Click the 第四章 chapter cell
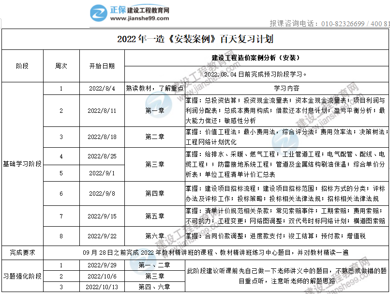390x294 pixels. pos(154,194)
